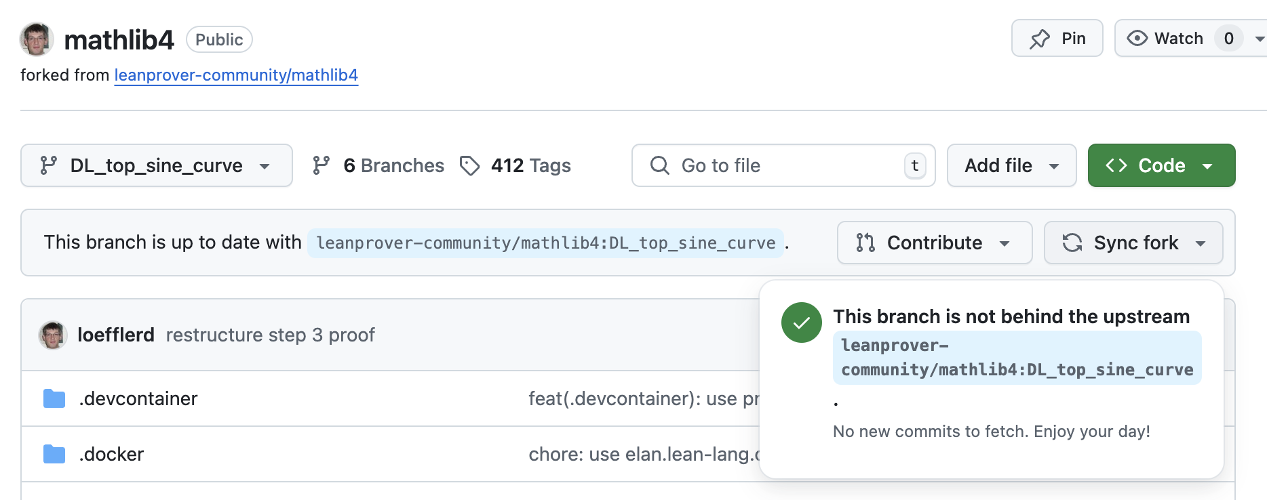Open the 'restructure step 3 proof' commit
This screenshot has width=1267, height=500.
click(270, 335)
